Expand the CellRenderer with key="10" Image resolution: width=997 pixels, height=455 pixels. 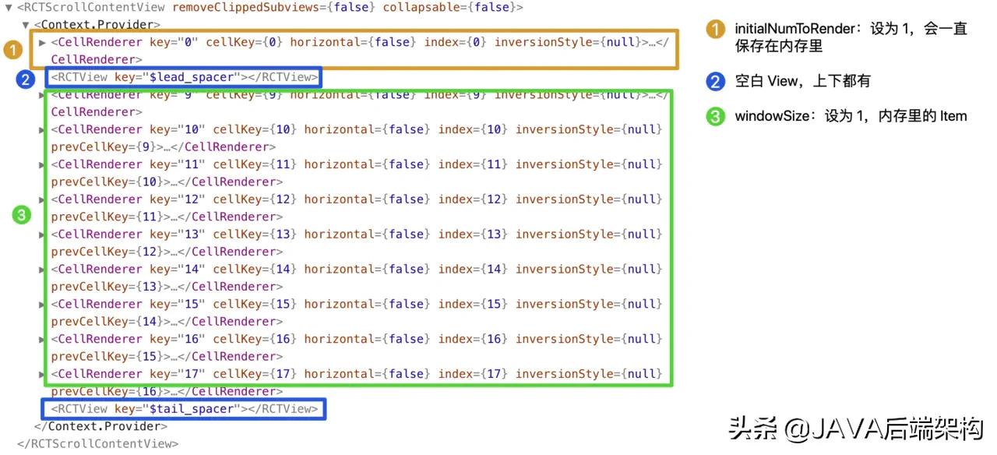tap(41, 129)
